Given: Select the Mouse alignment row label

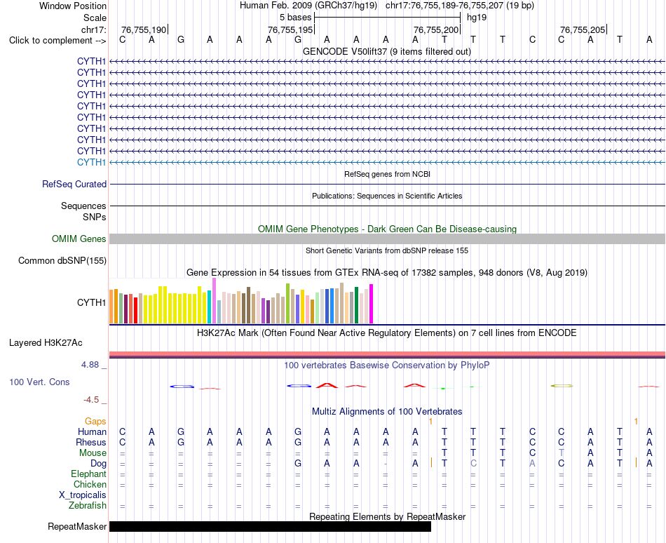Looking at the screenshot, I should [x=93, y=453].
